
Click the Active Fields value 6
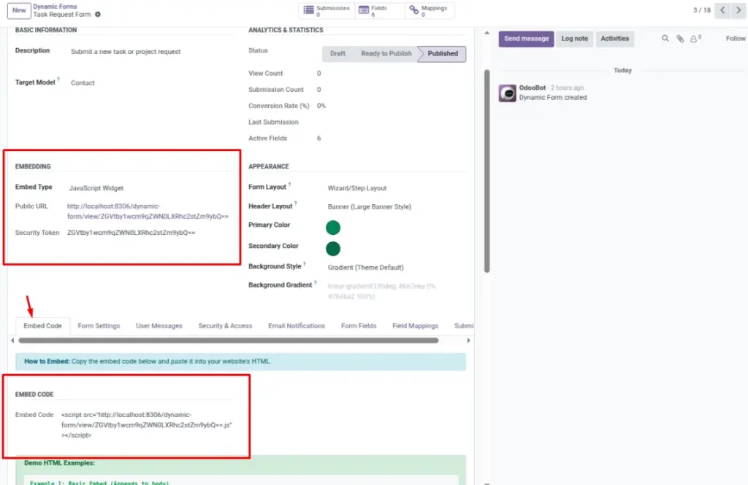pyautogui.click(x=318, y=138)
